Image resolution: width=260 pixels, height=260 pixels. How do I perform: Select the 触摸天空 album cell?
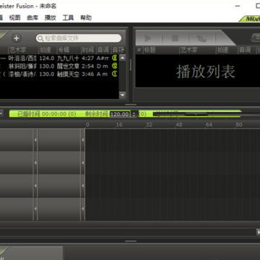[x=68, y=74]
